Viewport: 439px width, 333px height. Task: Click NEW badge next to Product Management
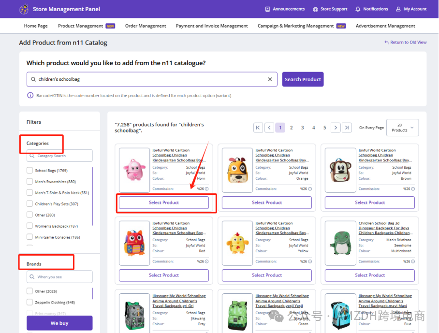coord(110,26)
